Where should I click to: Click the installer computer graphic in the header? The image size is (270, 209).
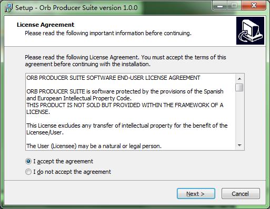point(250,30)
